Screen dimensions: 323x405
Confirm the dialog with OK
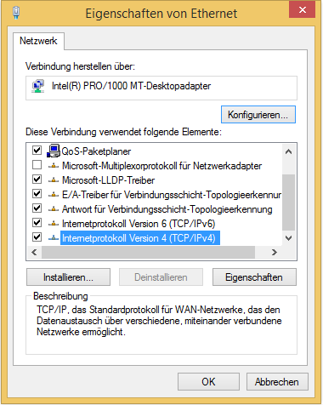point(208,382)
